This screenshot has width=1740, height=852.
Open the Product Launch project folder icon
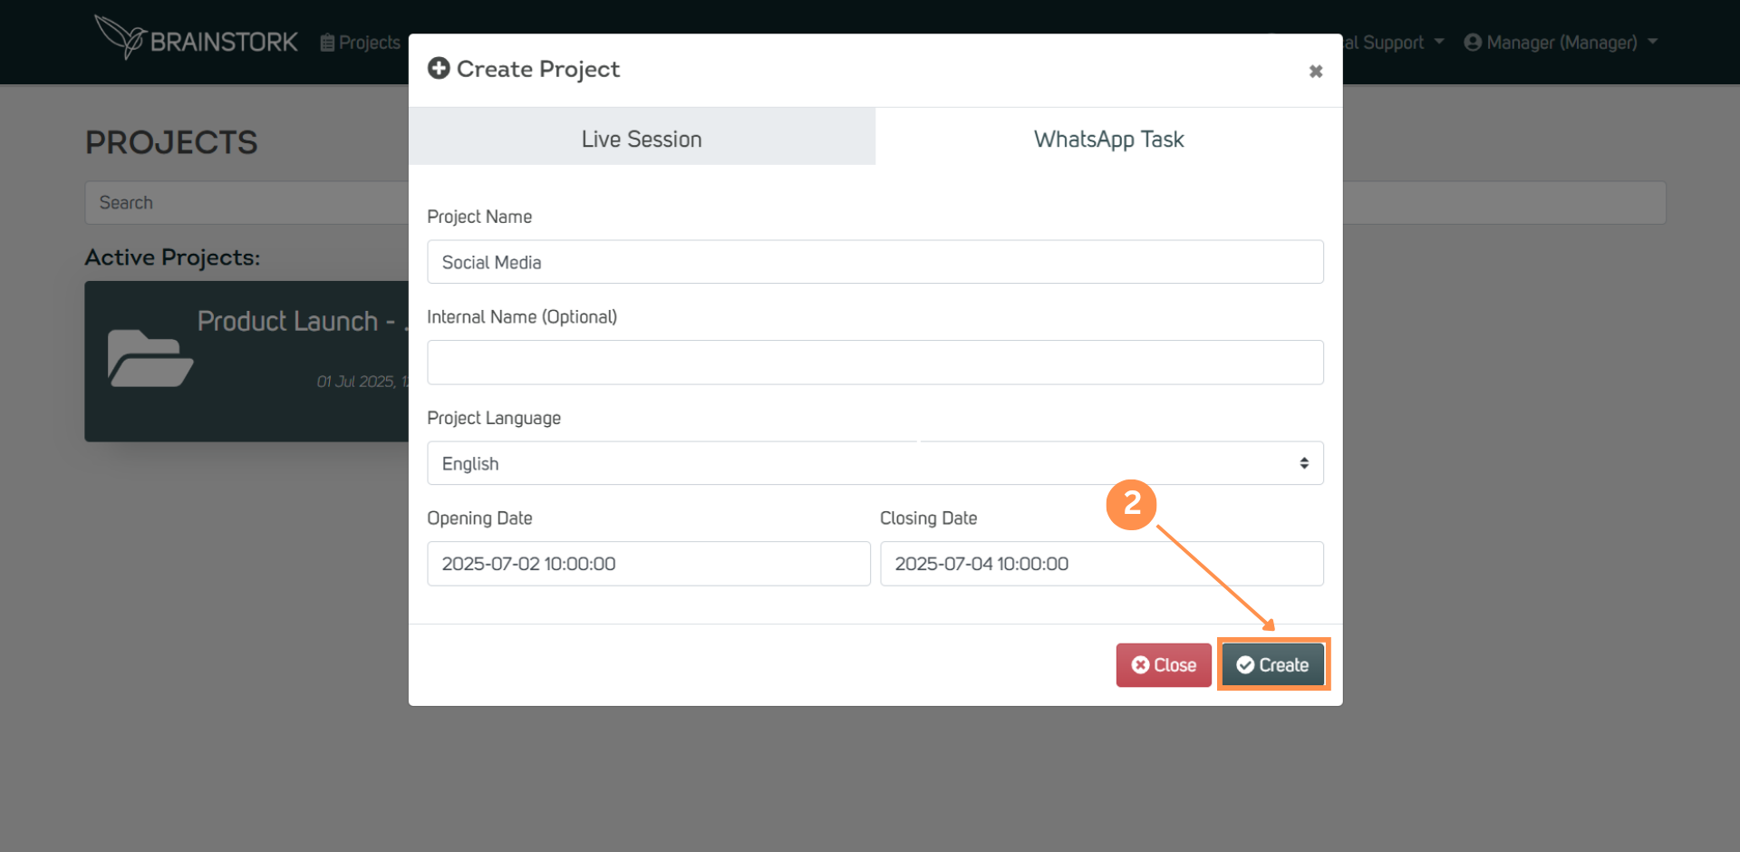click(x=150, y=358)
